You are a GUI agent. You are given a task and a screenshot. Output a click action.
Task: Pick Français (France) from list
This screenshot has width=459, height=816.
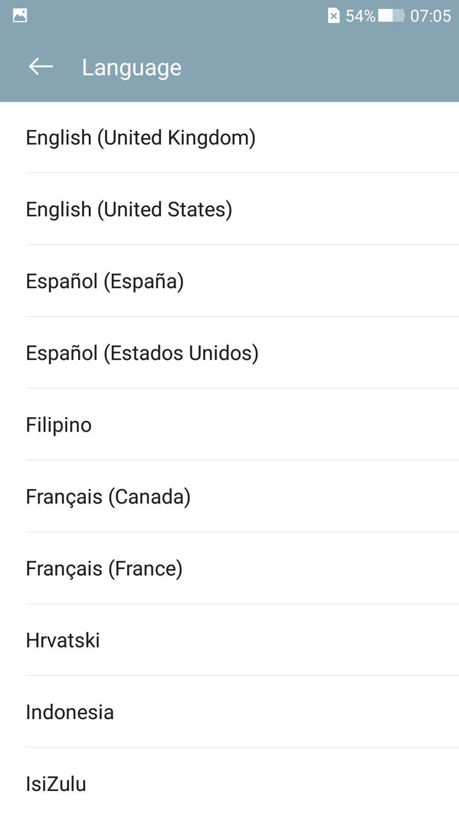(229, 568)
